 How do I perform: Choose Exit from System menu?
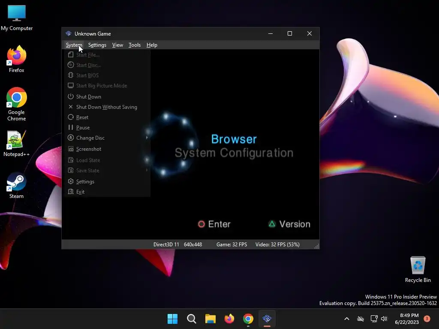(x=107, y=192)
